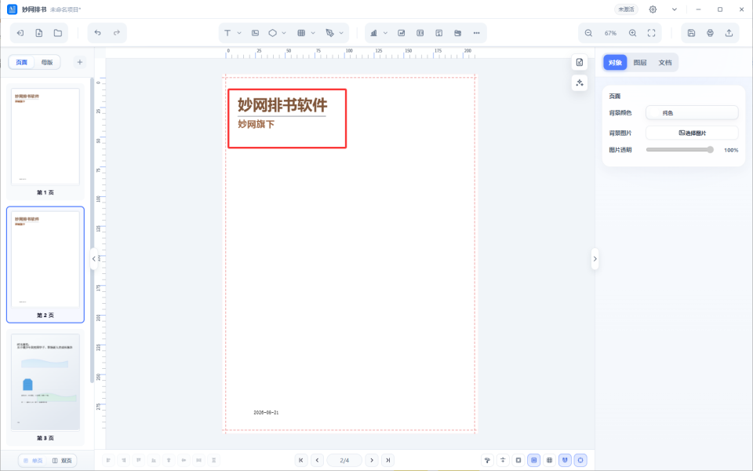Insert a table with grid tool

(301, 33)
